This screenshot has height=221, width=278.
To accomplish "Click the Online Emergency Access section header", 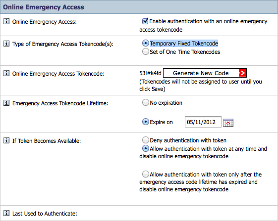I will pyautogui.click(x=139, y=7).
